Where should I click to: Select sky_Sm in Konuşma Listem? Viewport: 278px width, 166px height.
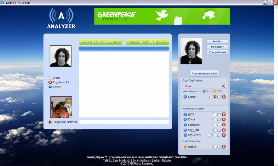[x=193, y=130]
